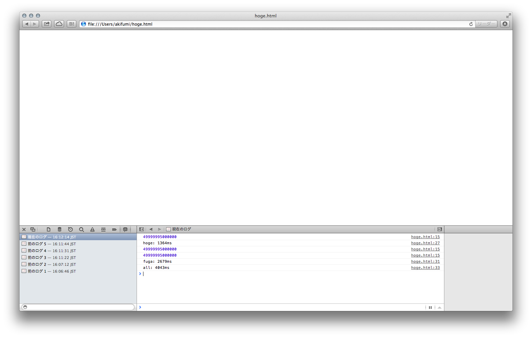Viewport: 532px width, 338px height.
Task: Click the sidebar filter search field
Action: point(79,307)
